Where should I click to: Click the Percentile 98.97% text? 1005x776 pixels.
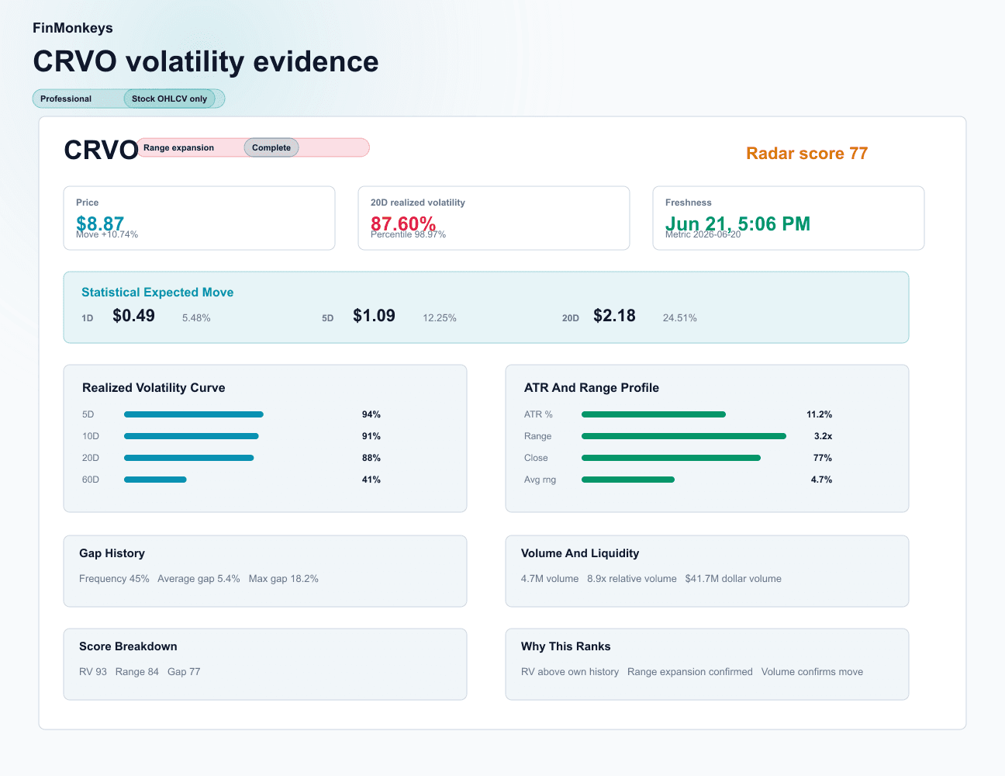click(x=408, y=234)
